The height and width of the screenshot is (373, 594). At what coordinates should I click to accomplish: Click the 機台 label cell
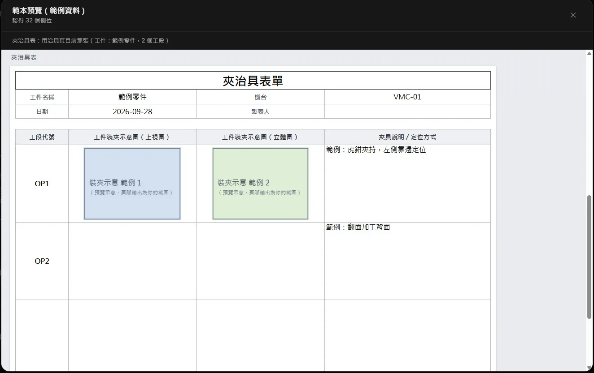click(x=260, y=97)
